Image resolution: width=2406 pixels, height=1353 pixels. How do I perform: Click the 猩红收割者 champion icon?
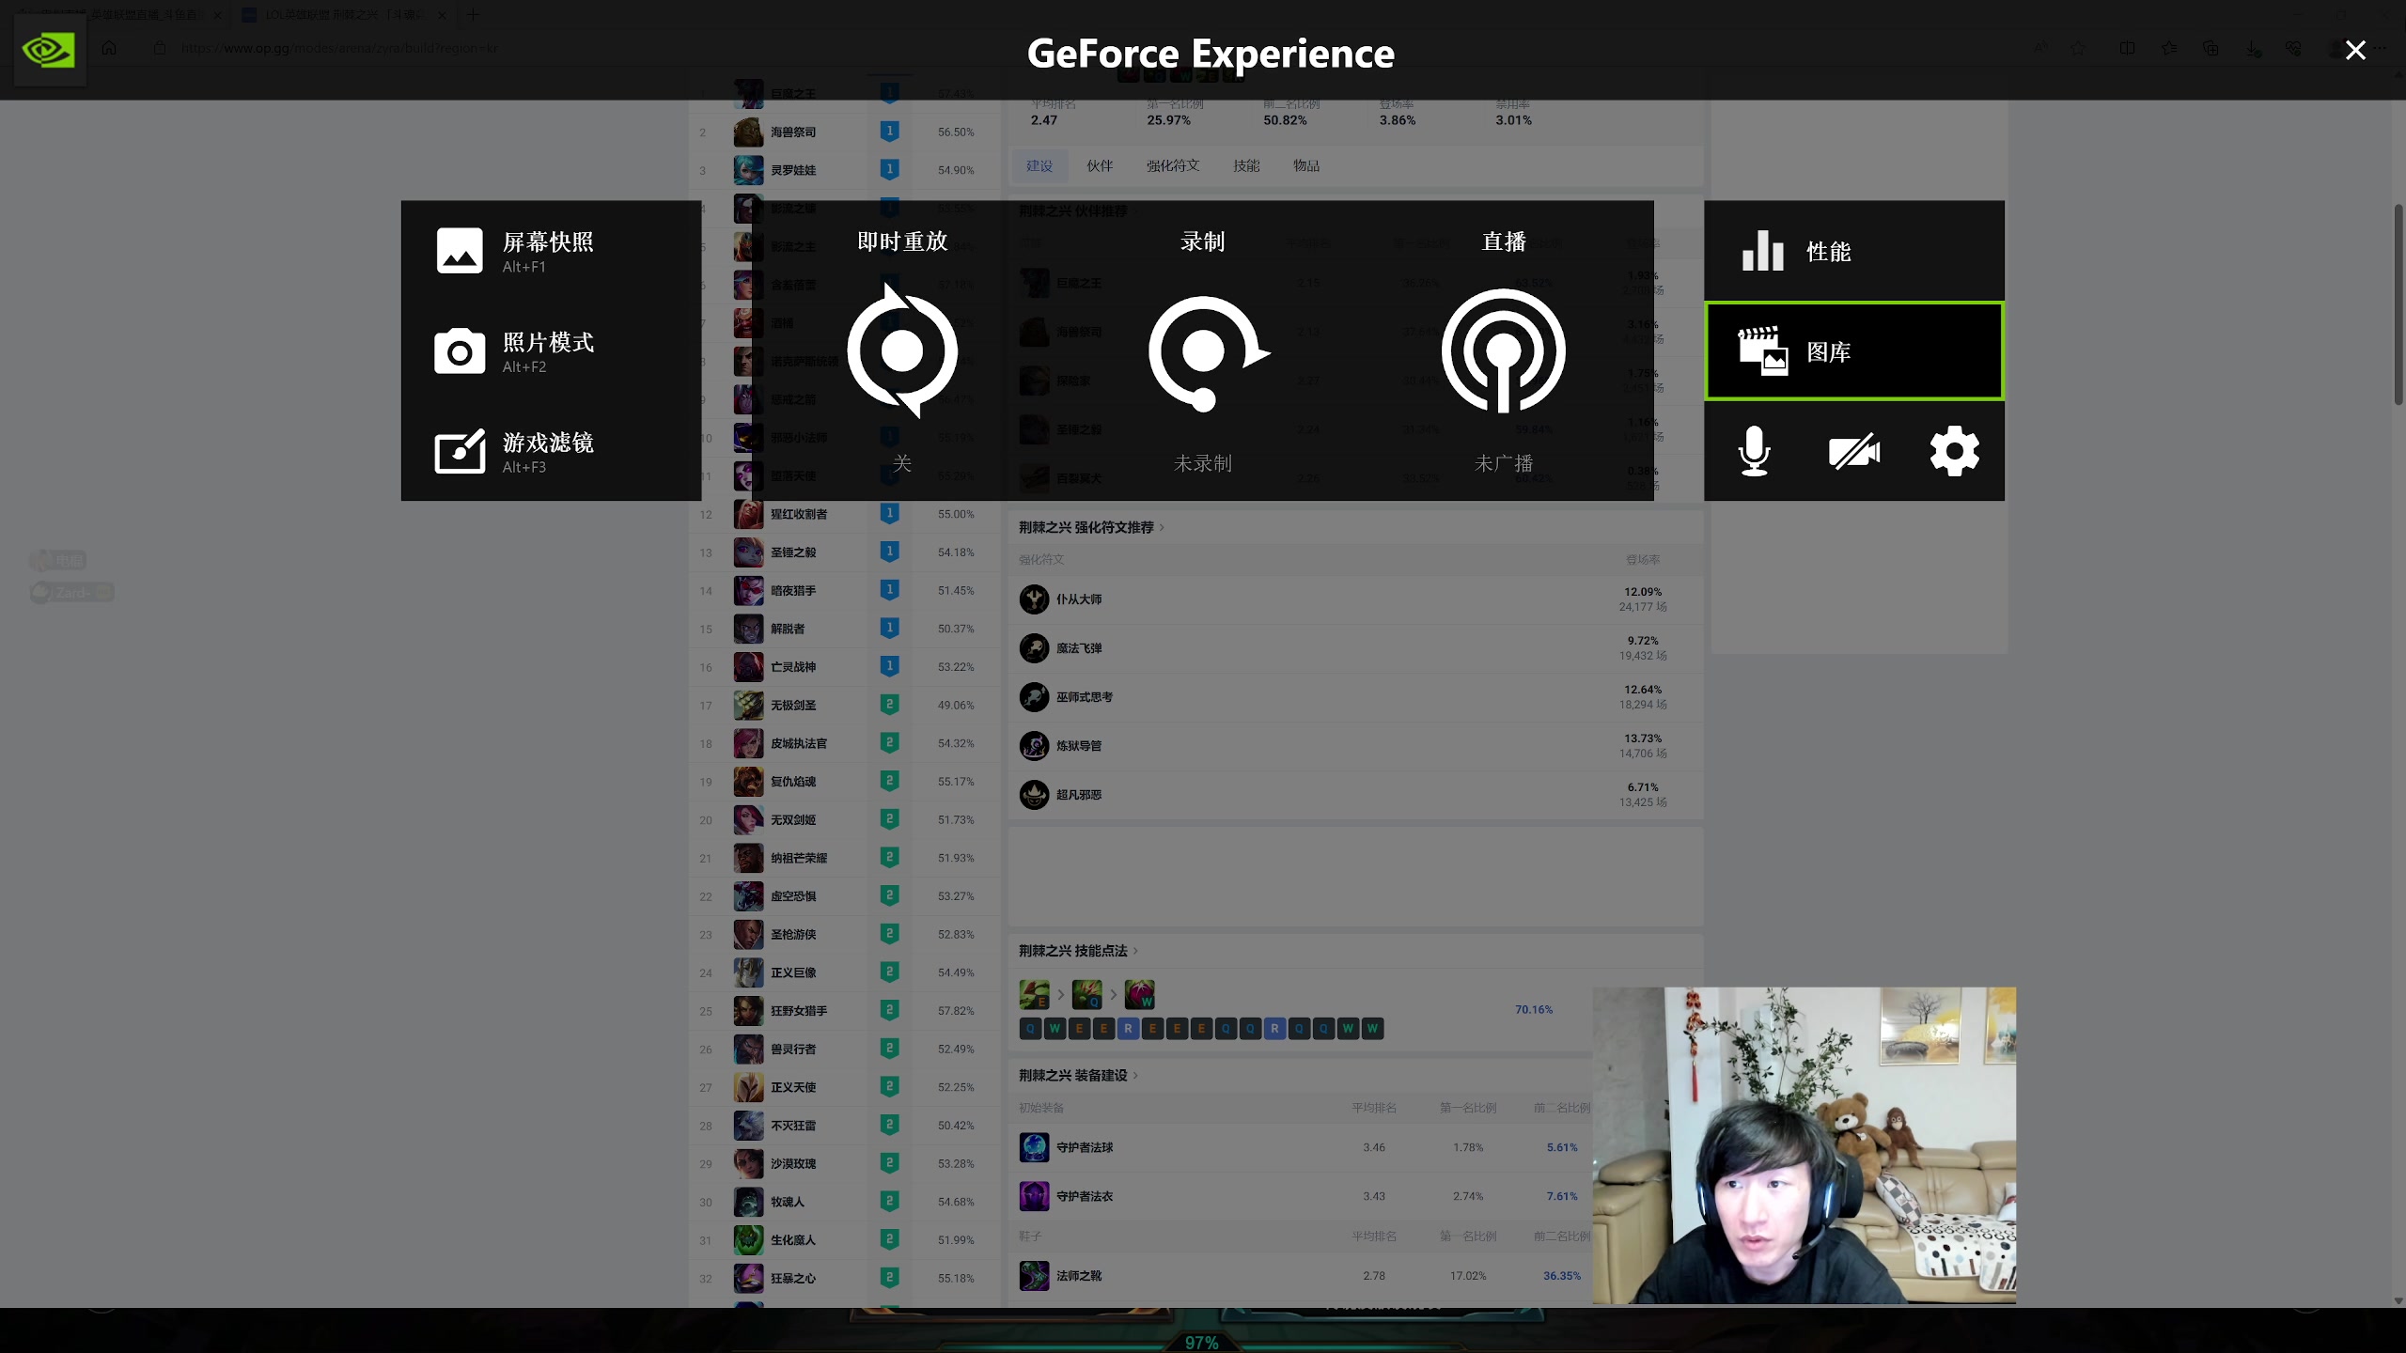coord(748,514)
